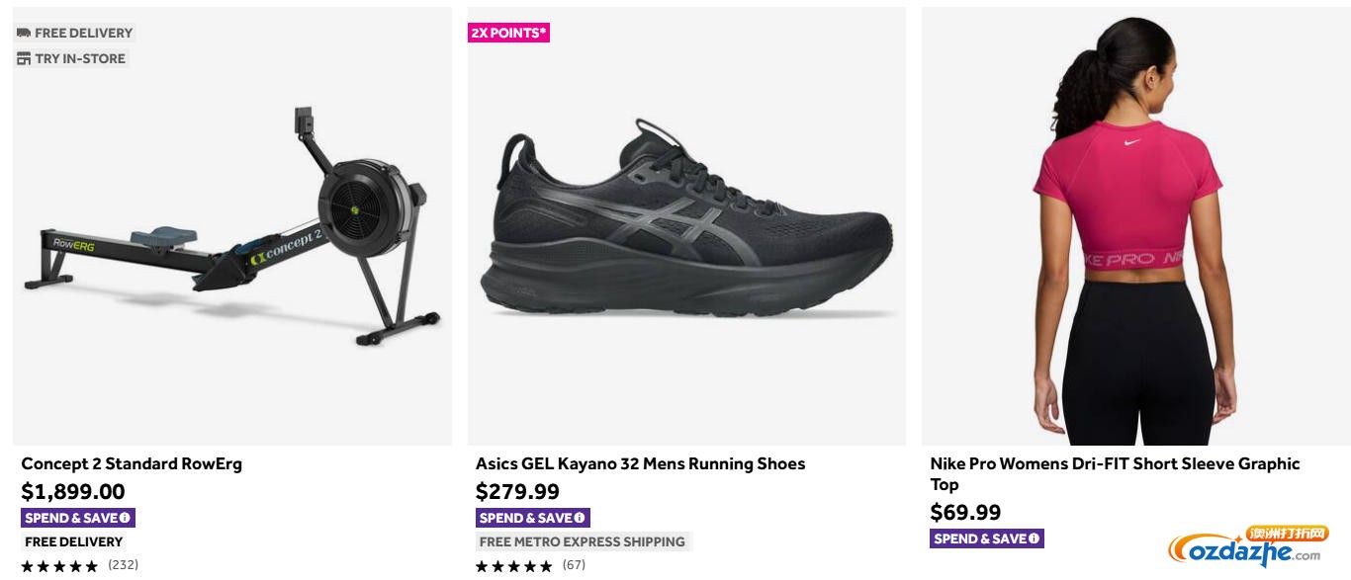
Task: Click the RowErg (232) review count
Action: click(x=123, y=565)
